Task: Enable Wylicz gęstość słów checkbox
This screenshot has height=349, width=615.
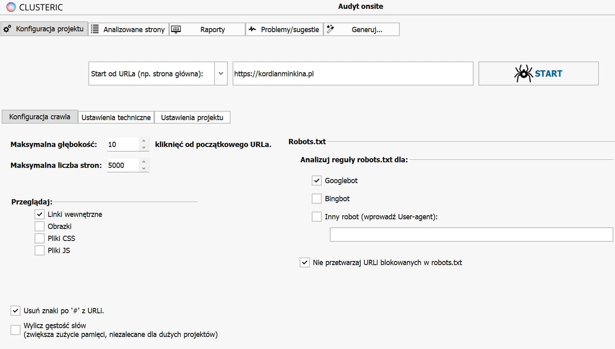Action: click(x=15, y=330)
